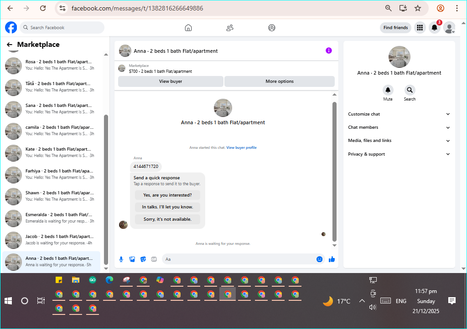Viewport: 467px width, 329px height.
Task: Click View buyer button
Action: point(171,81)
